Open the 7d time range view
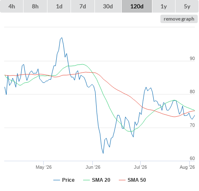The height and width of the screenshot is (191, 199). click(83, 6)
